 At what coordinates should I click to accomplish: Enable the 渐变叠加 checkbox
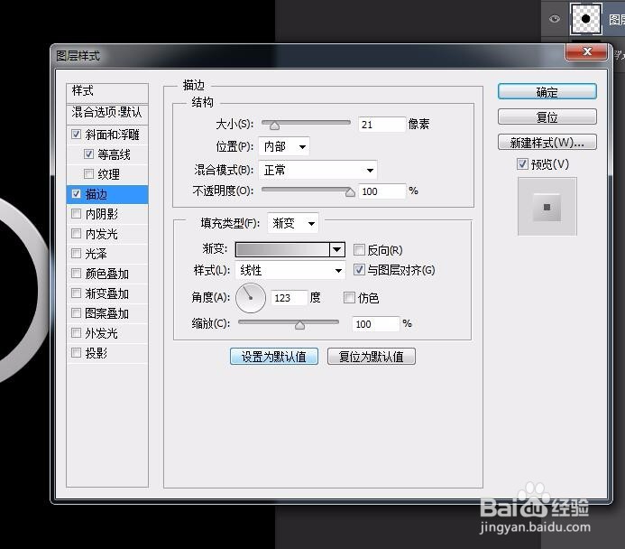pos(76,293)
